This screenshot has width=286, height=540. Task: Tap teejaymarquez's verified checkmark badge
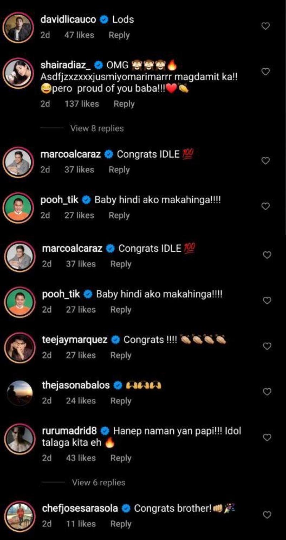[115, 340]
